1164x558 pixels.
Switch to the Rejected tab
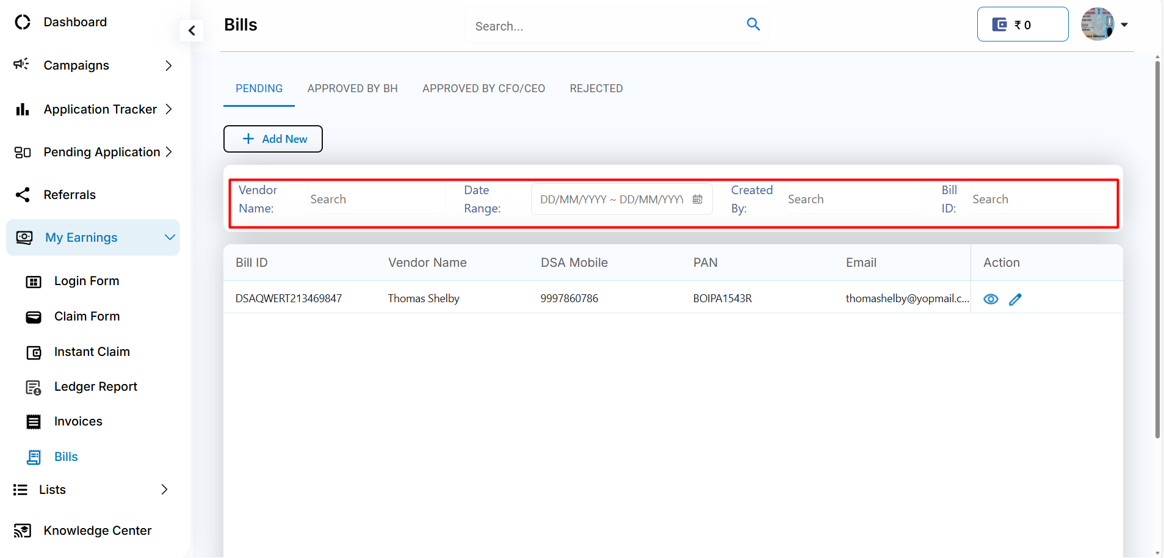(596, 89)
